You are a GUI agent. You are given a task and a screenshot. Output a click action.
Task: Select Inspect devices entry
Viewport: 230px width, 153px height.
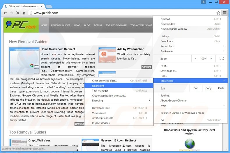click(119, 123)
